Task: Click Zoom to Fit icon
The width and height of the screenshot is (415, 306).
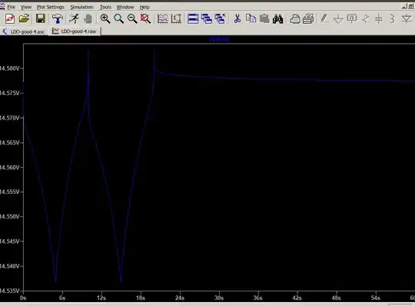Action: tap(145, 18)
